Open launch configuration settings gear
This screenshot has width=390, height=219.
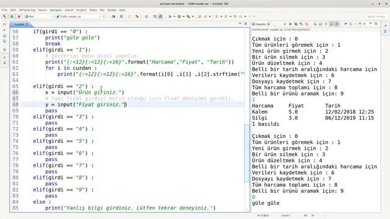104,16
